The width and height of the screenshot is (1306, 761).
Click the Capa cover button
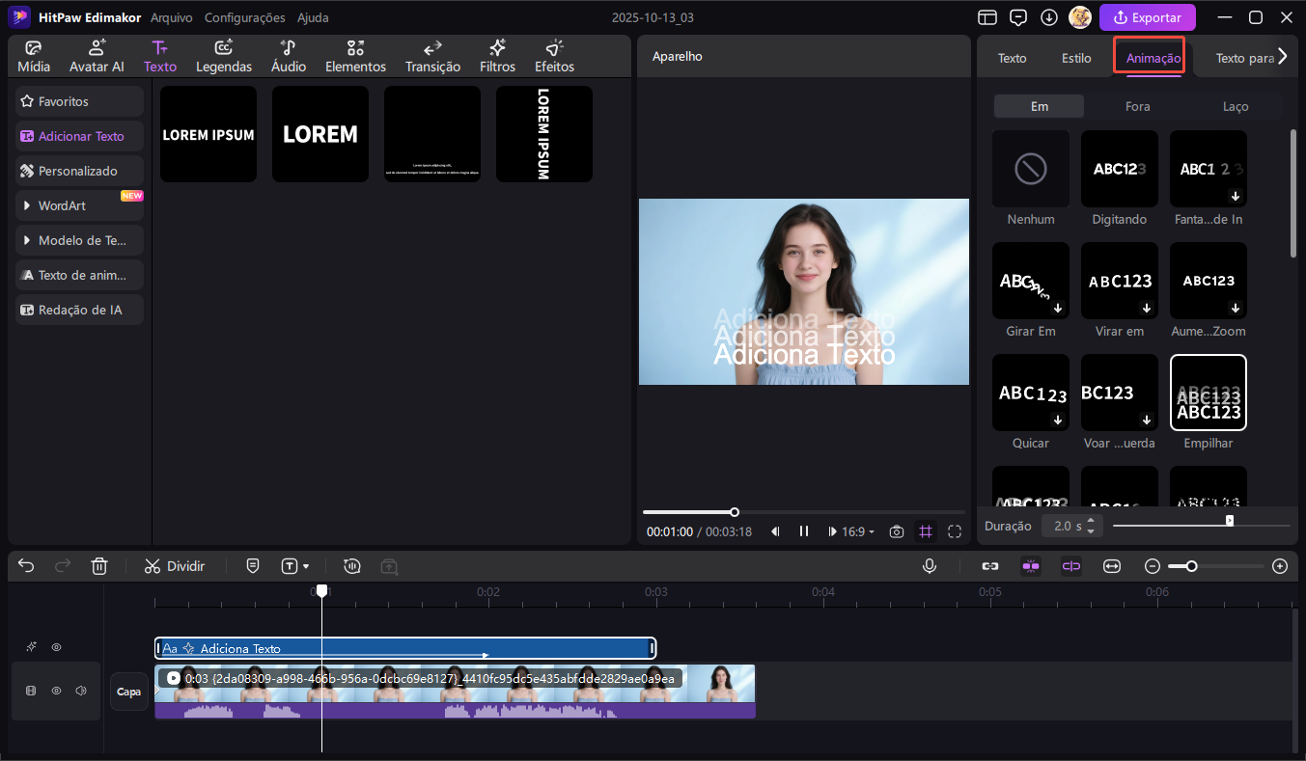coord(129,692)
